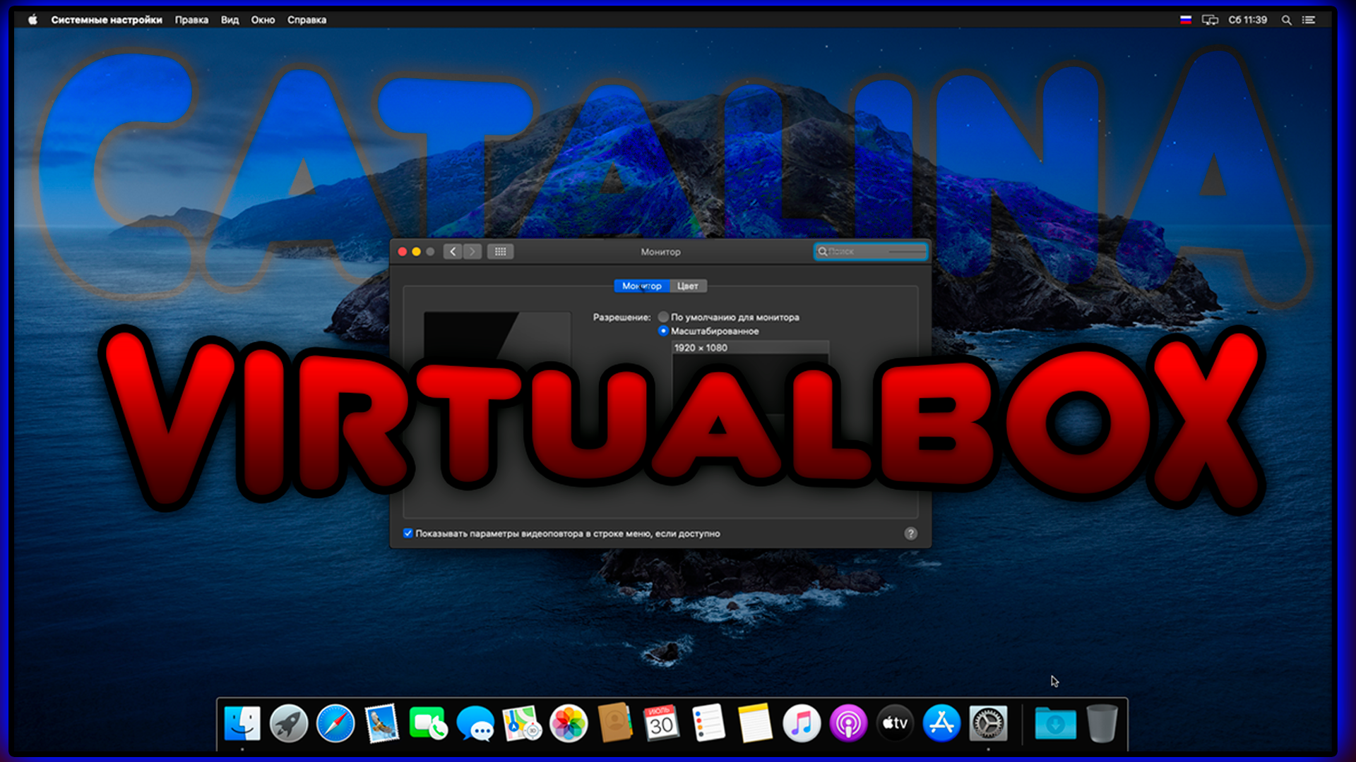This screenshot has height=762, width=1356.
Task: Switch to the Цвет tab
Action: pos(688,286)
